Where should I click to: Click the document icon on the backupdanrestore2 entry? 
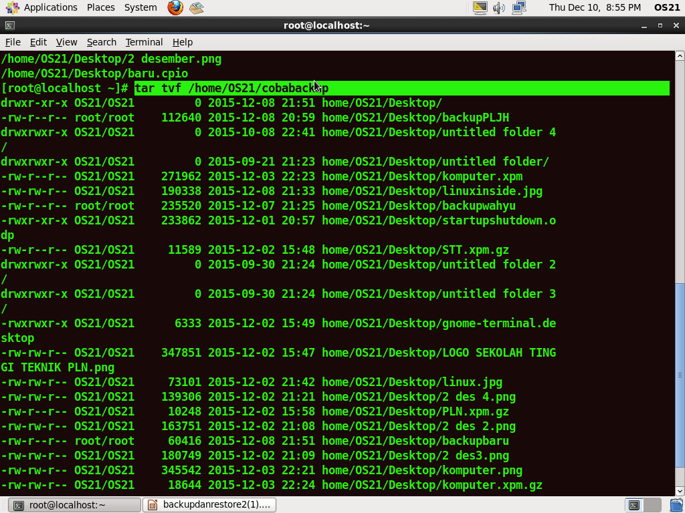(x=152, y=505)
